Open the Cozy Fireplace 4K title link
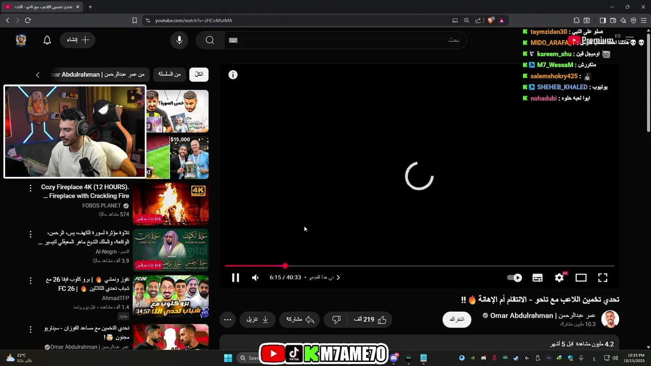 click(85, 192)
